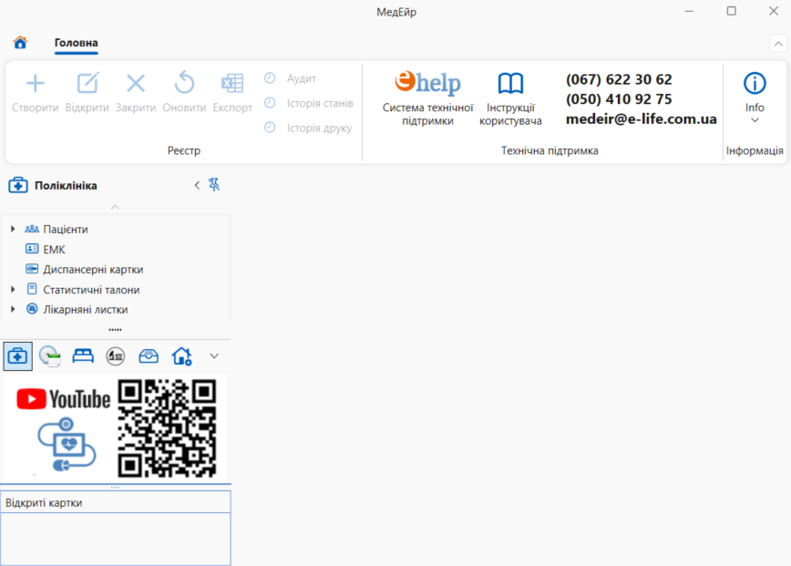
Task: Click the home icon beside the Головна tab
Action: coord(20,42)
